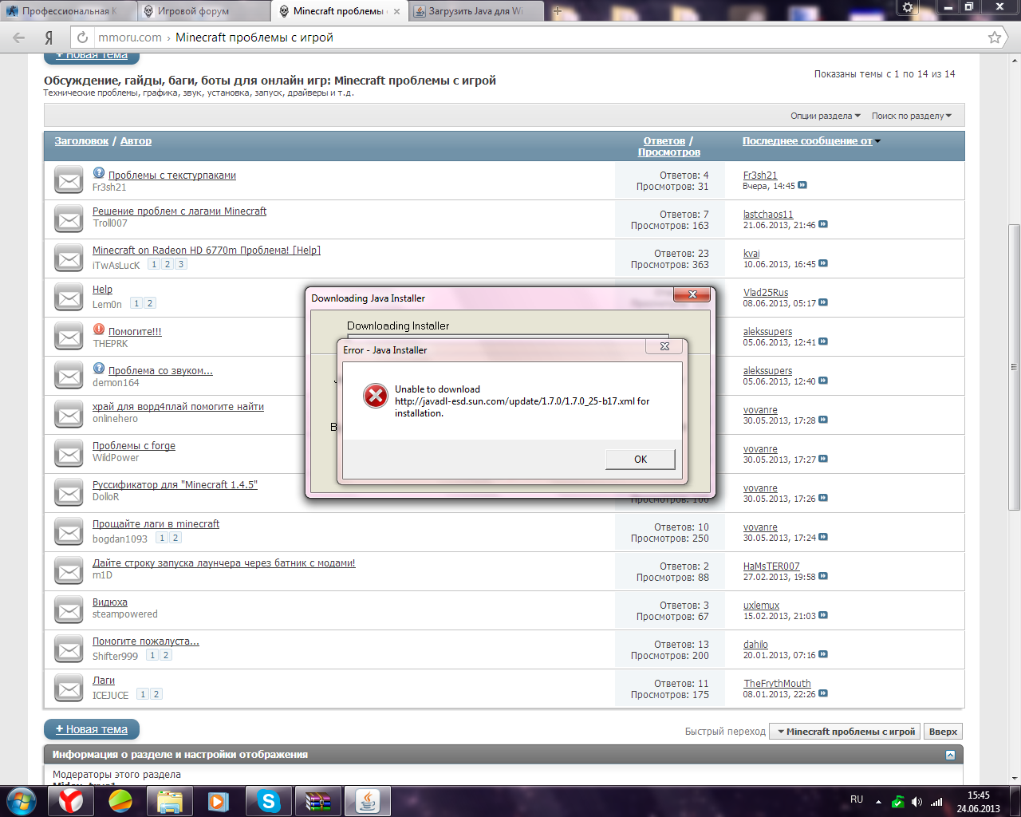Open the Лаги thread by ICEJUCE
This screenshot has height=817, width=1021.
click(x=104, y=681)
